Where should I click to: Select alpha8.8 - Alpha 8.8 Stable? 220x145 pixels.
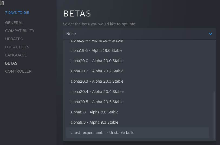94,112
